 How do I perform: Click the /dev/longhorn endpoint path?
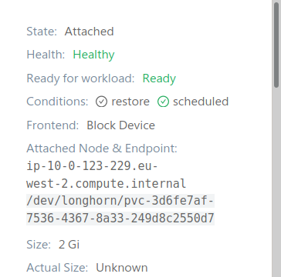120,209
